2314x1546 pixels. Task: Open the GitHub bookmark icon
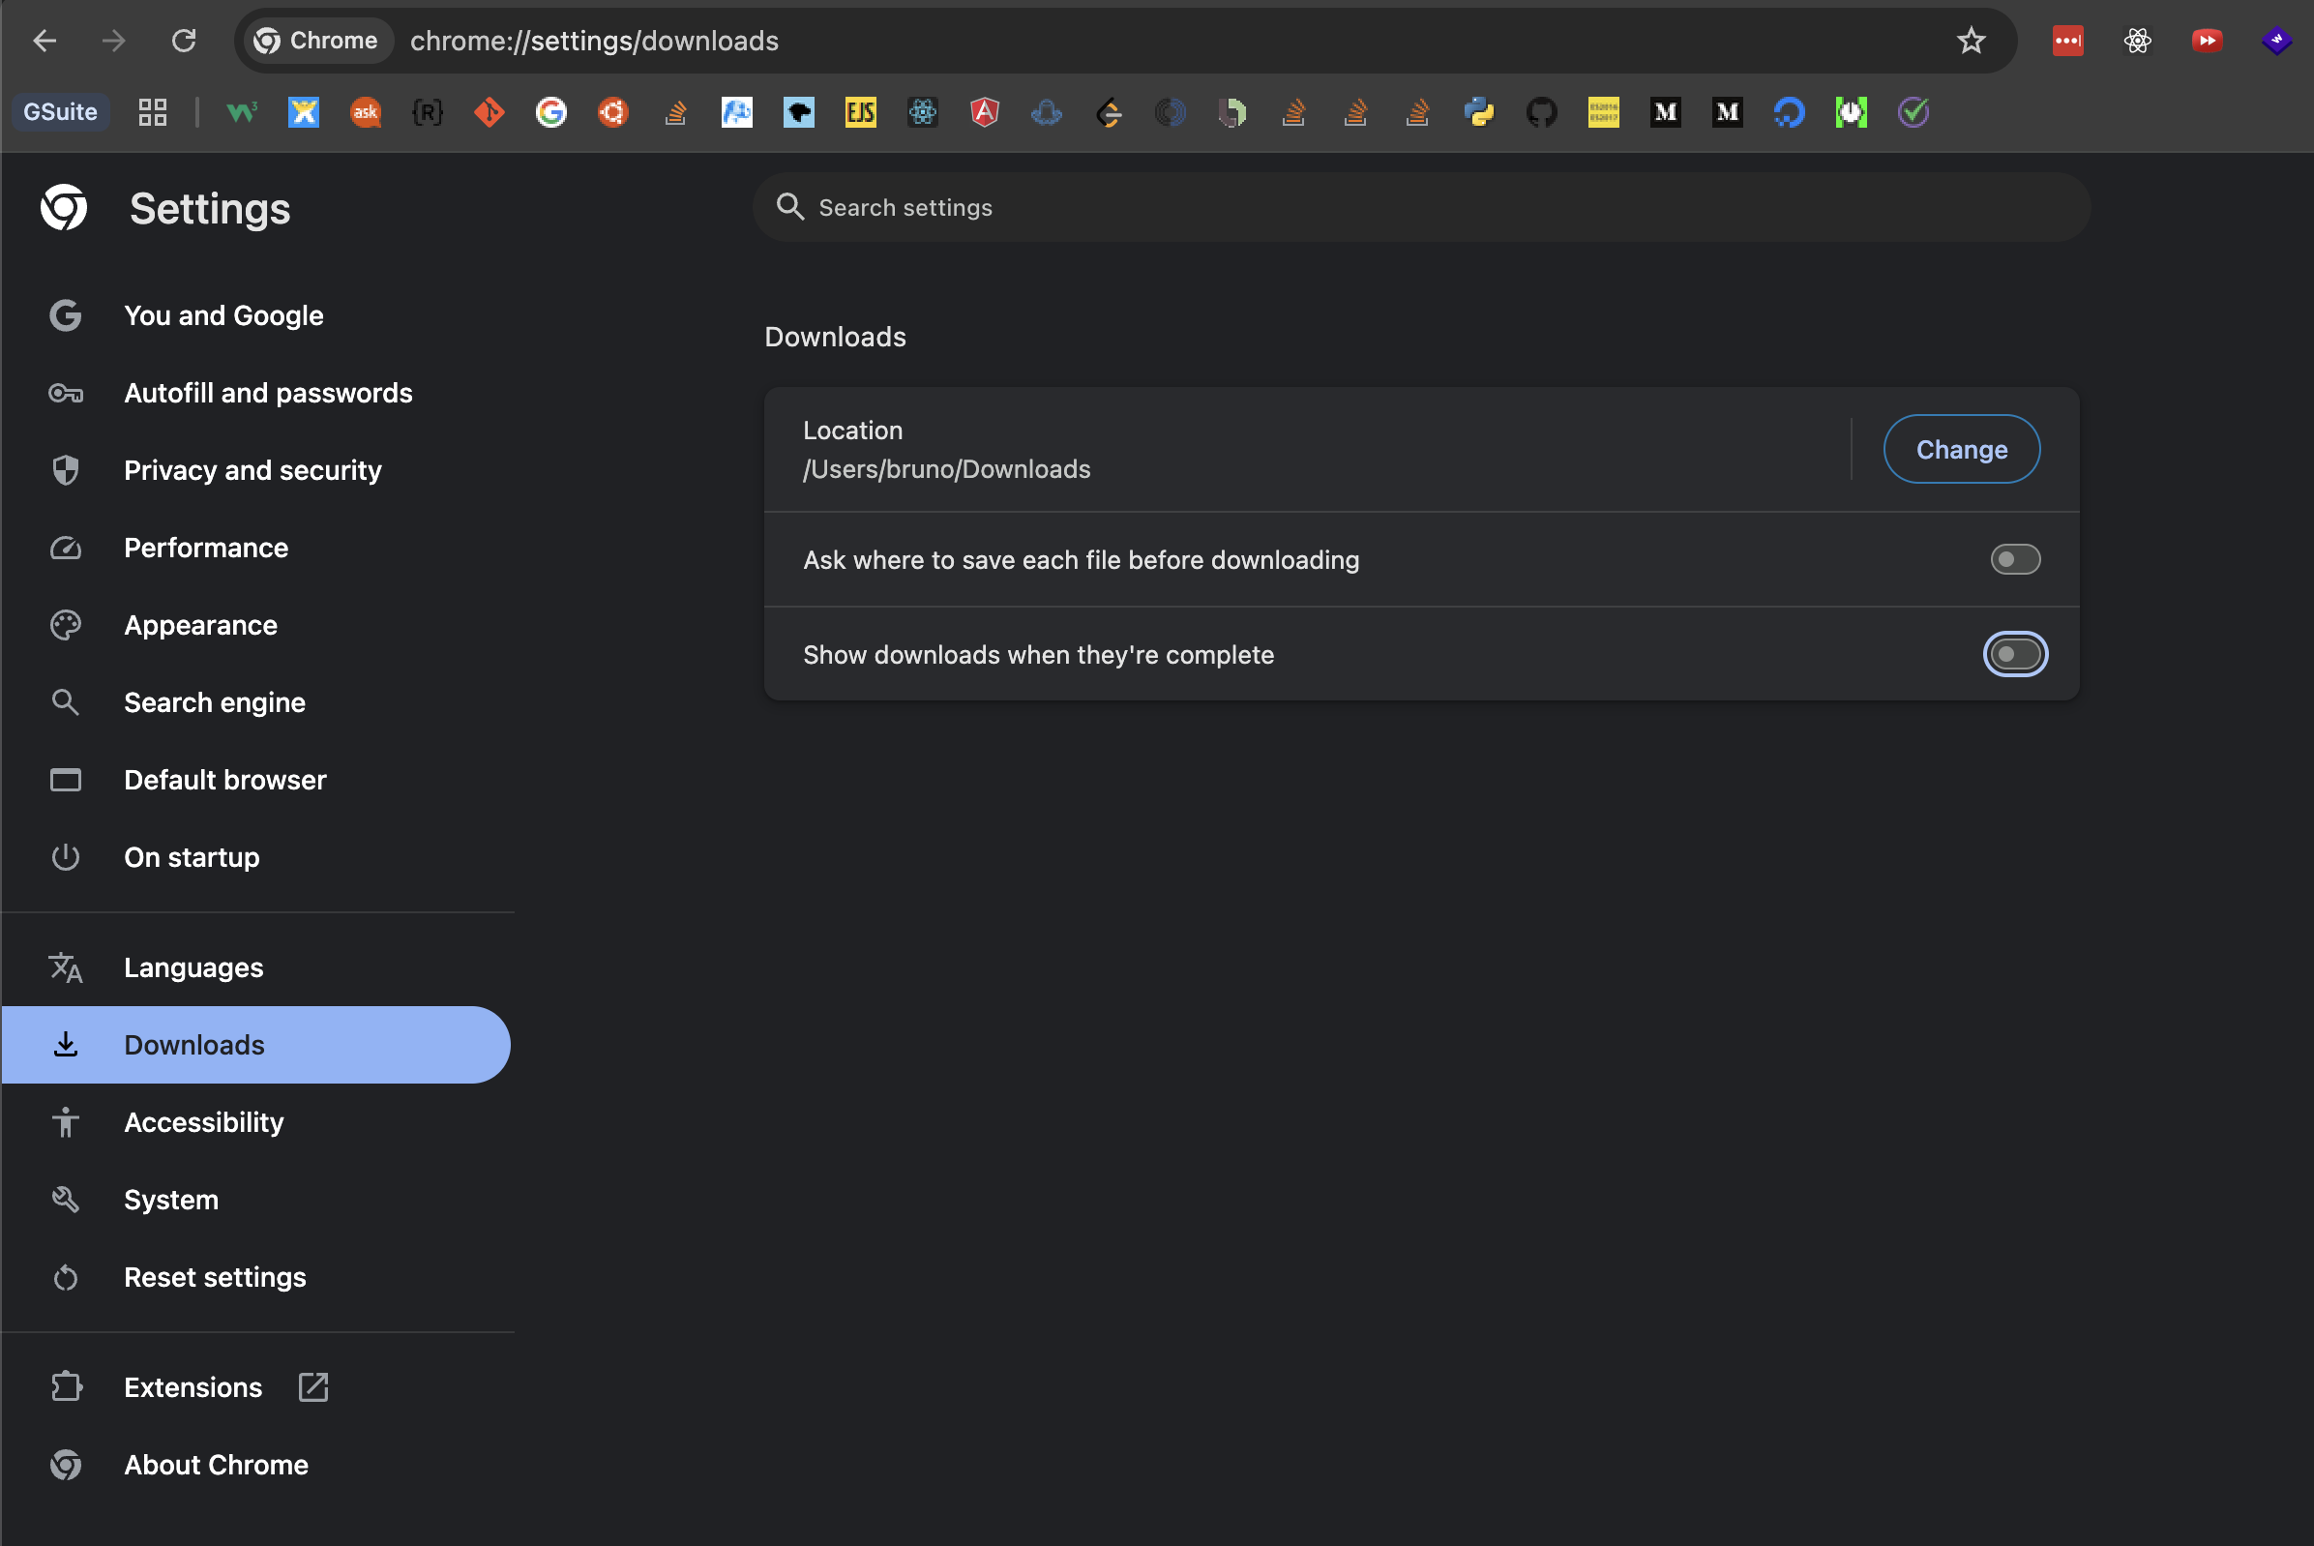pyautogui.click(x=1541, y=112)
